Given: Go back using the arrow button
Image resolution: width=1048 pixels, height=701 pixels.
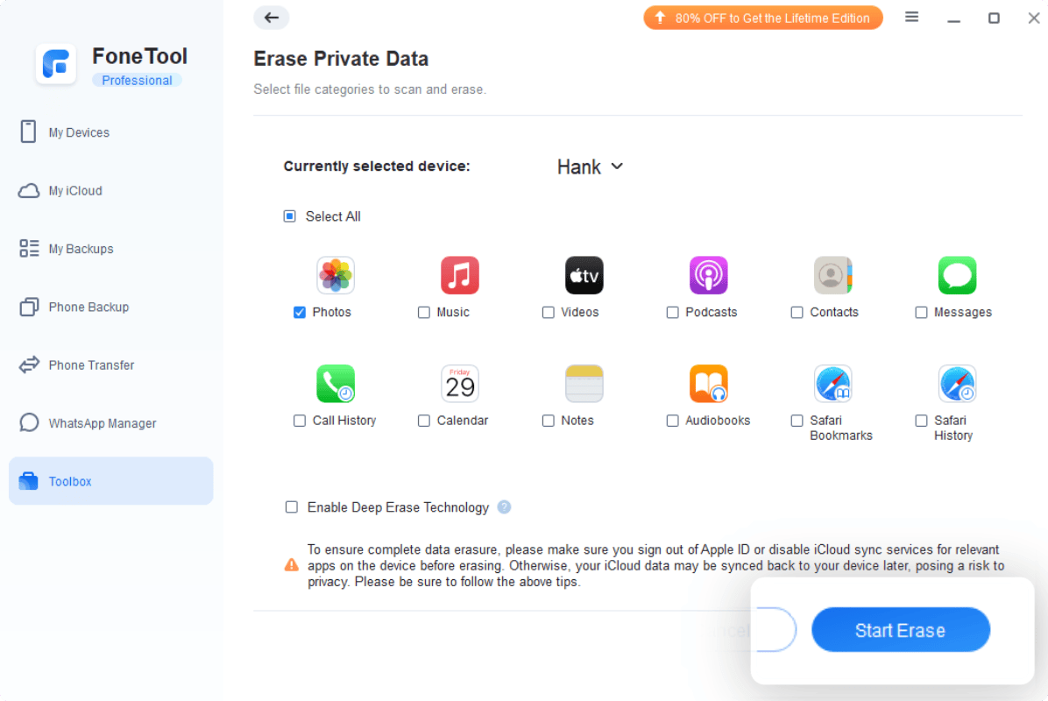Looking at the screenshot, I should (x=272, y=18).
